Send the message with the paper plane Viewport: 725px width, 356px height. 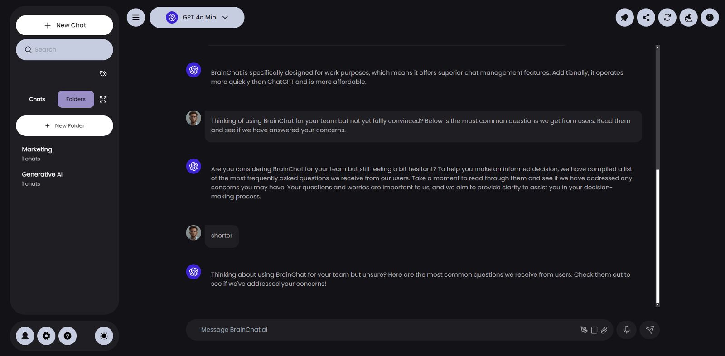pos(650,330)
